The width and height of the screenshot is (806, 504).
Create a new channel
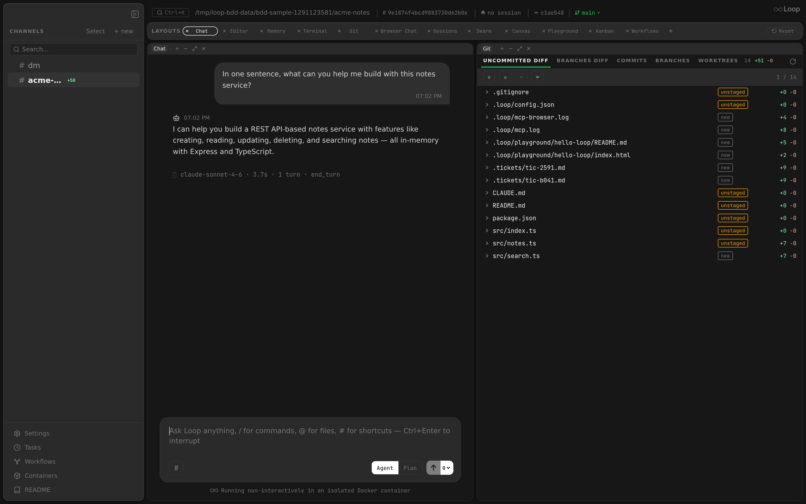124,31
